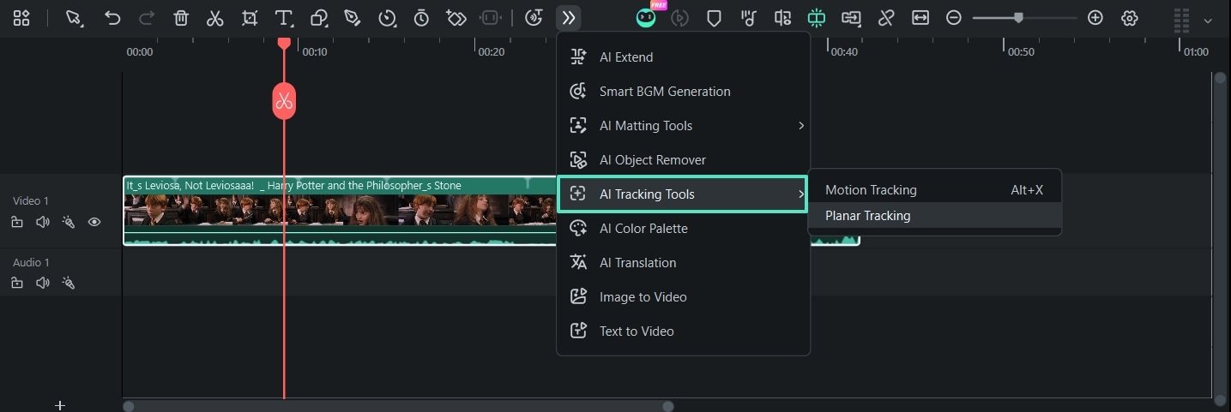Expand AI Matting Tools submenu
The height and width of the screenshot is (412, 1231).
684,126
